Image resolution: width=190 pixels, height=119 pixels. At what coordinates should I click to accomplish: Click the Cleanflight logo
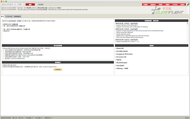(x=168, y=11)
